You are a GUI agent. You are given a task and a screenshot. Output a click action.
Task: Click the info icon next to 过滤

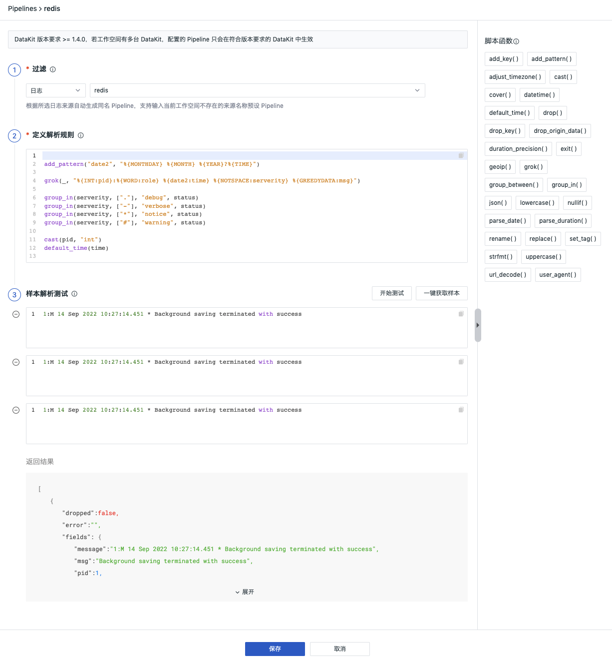coord(53,69)
